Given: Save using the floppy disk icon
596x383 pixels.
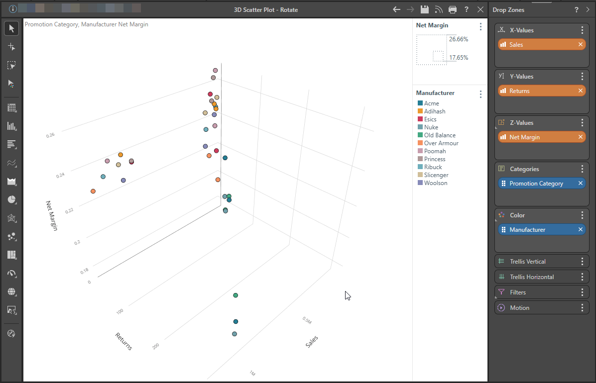Looking at the screenshot, I should [425, 9].
